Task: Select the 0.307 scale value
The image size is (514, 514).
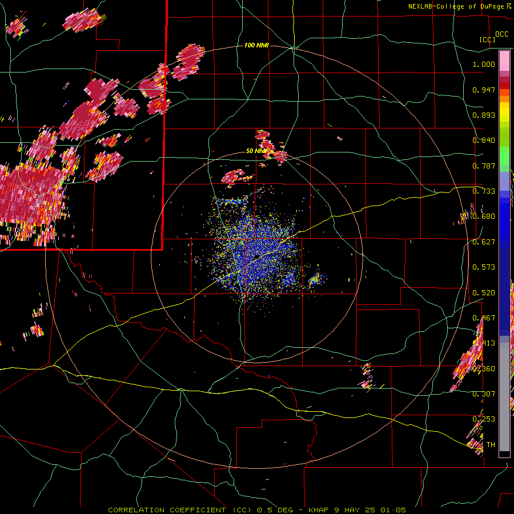Action: 484,394
